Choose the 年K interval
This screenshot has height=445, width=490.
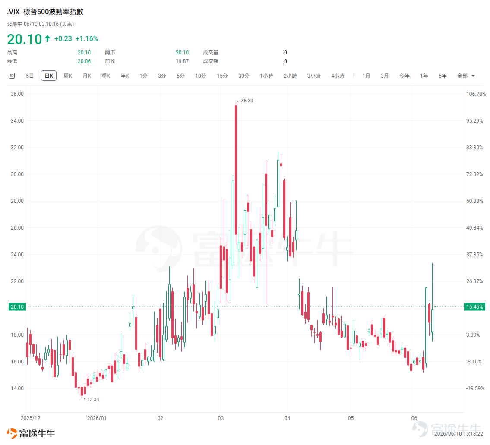[125, 76]
